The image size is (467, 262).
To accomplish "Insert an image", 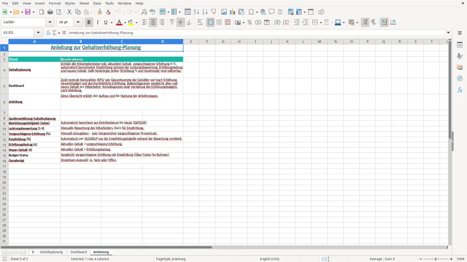I will pyautogui.click(x=224, y=12).
